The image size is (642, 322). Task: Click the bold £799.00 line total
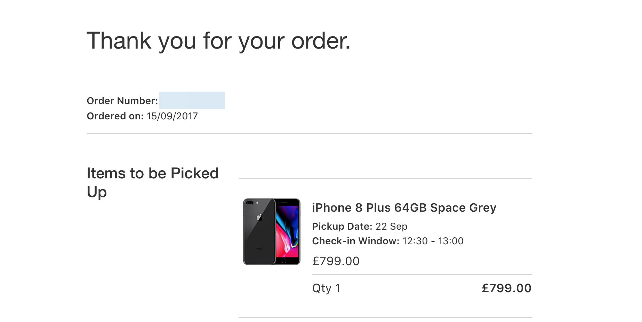(x=507, y=288)
